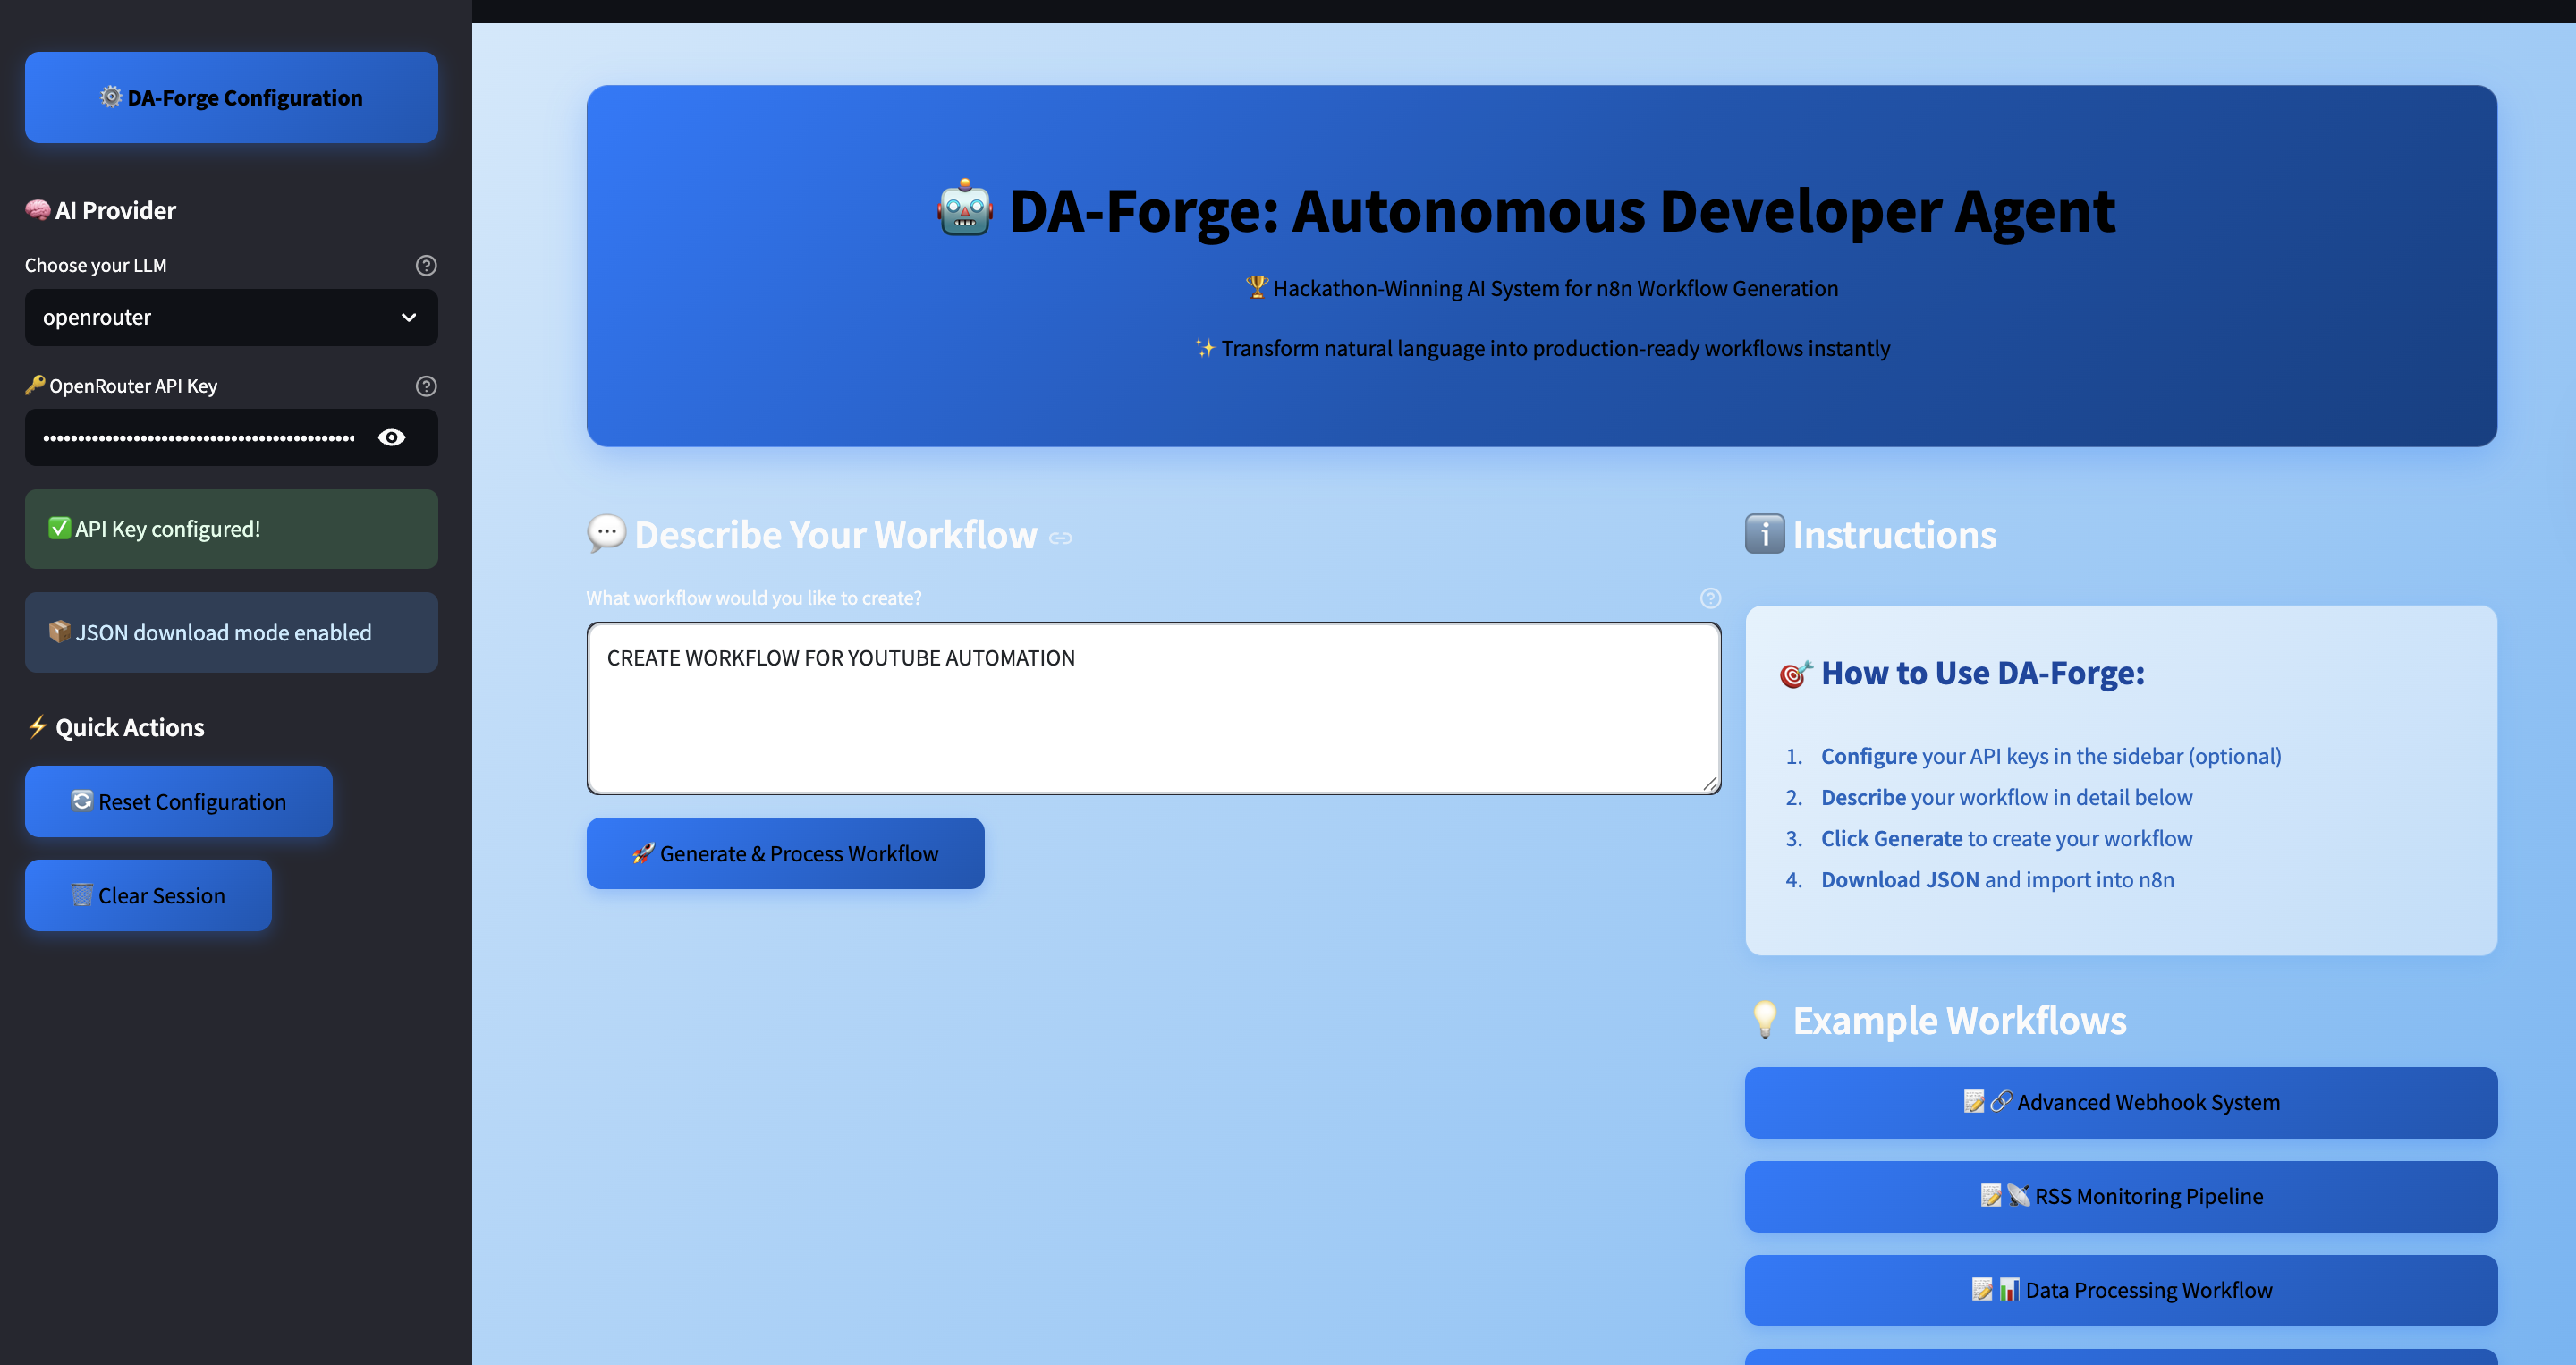Click the Instructions info icon
Screen dimensions: 2576x1365
[1764, 534]
